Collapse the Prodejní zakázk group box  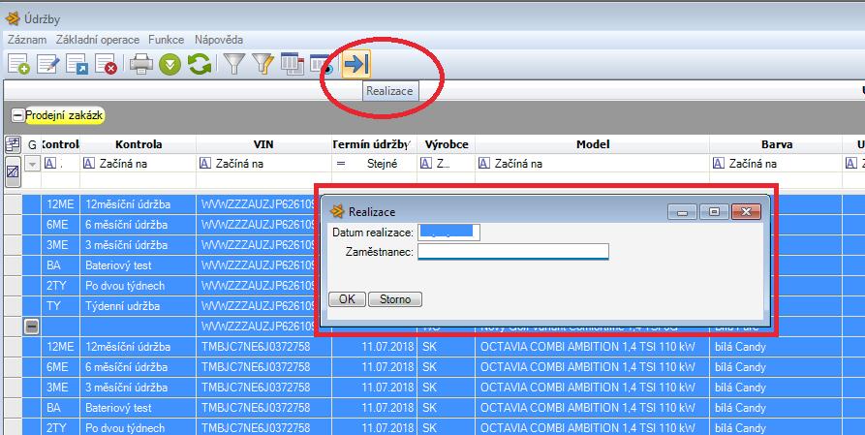(18, 116)
